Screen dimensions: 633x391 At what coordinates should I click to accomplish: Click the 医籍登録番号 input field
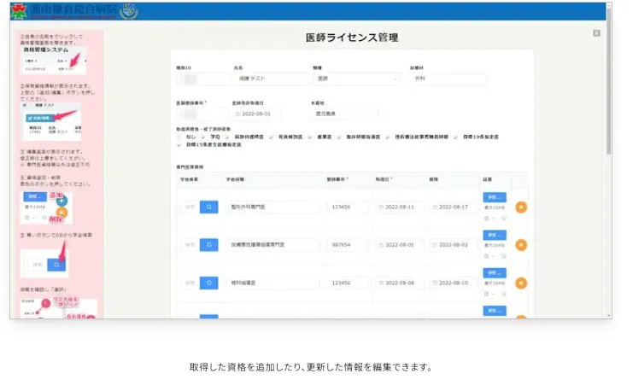coord(202,114)
